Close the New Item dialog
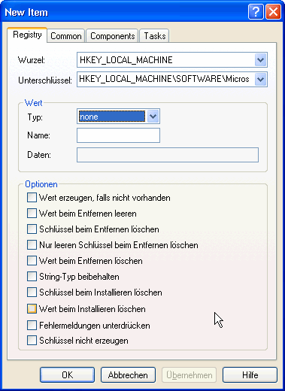The width and height of the screenshot is (285, 391). tap(273, 12)
